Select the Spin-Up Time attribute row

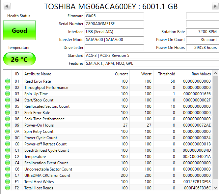click(66, 94)
